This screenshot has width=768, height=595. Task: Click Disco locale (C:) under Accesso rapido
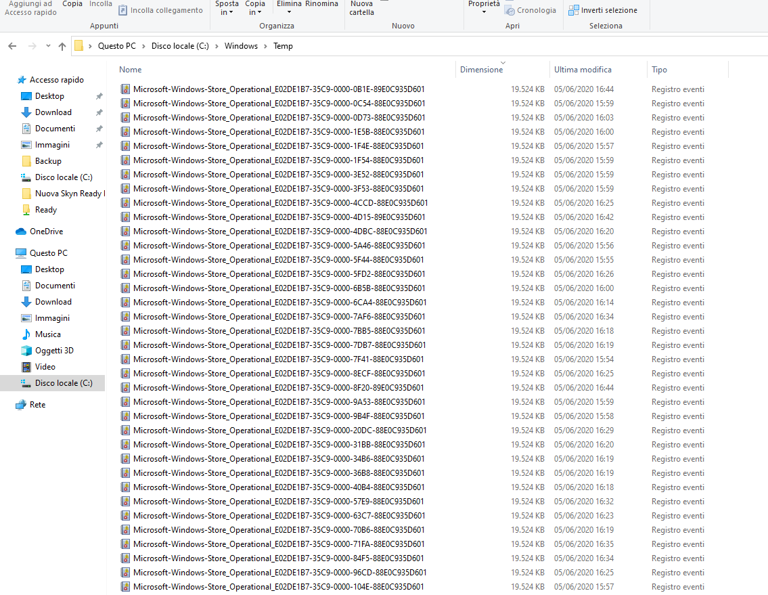[x=64, y=177]
